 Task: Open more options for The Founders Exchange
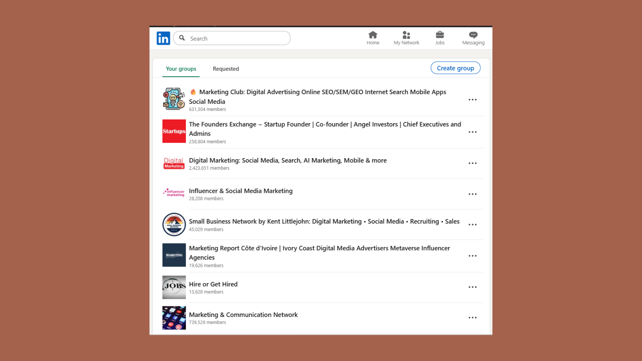point(473,132)
